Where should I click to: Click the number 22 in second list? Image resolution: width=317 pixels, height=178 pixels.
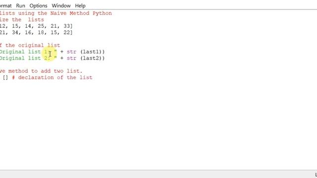(x=67, y=33)
